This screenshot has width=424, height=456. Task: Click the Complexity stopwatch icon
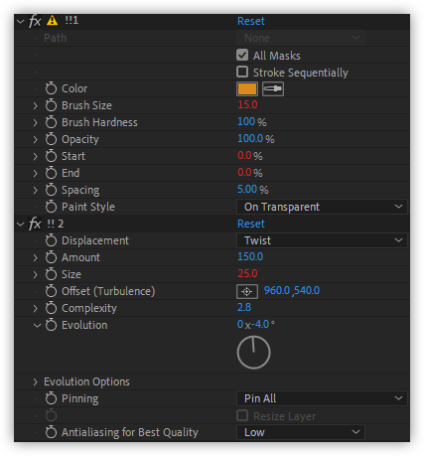51,308
